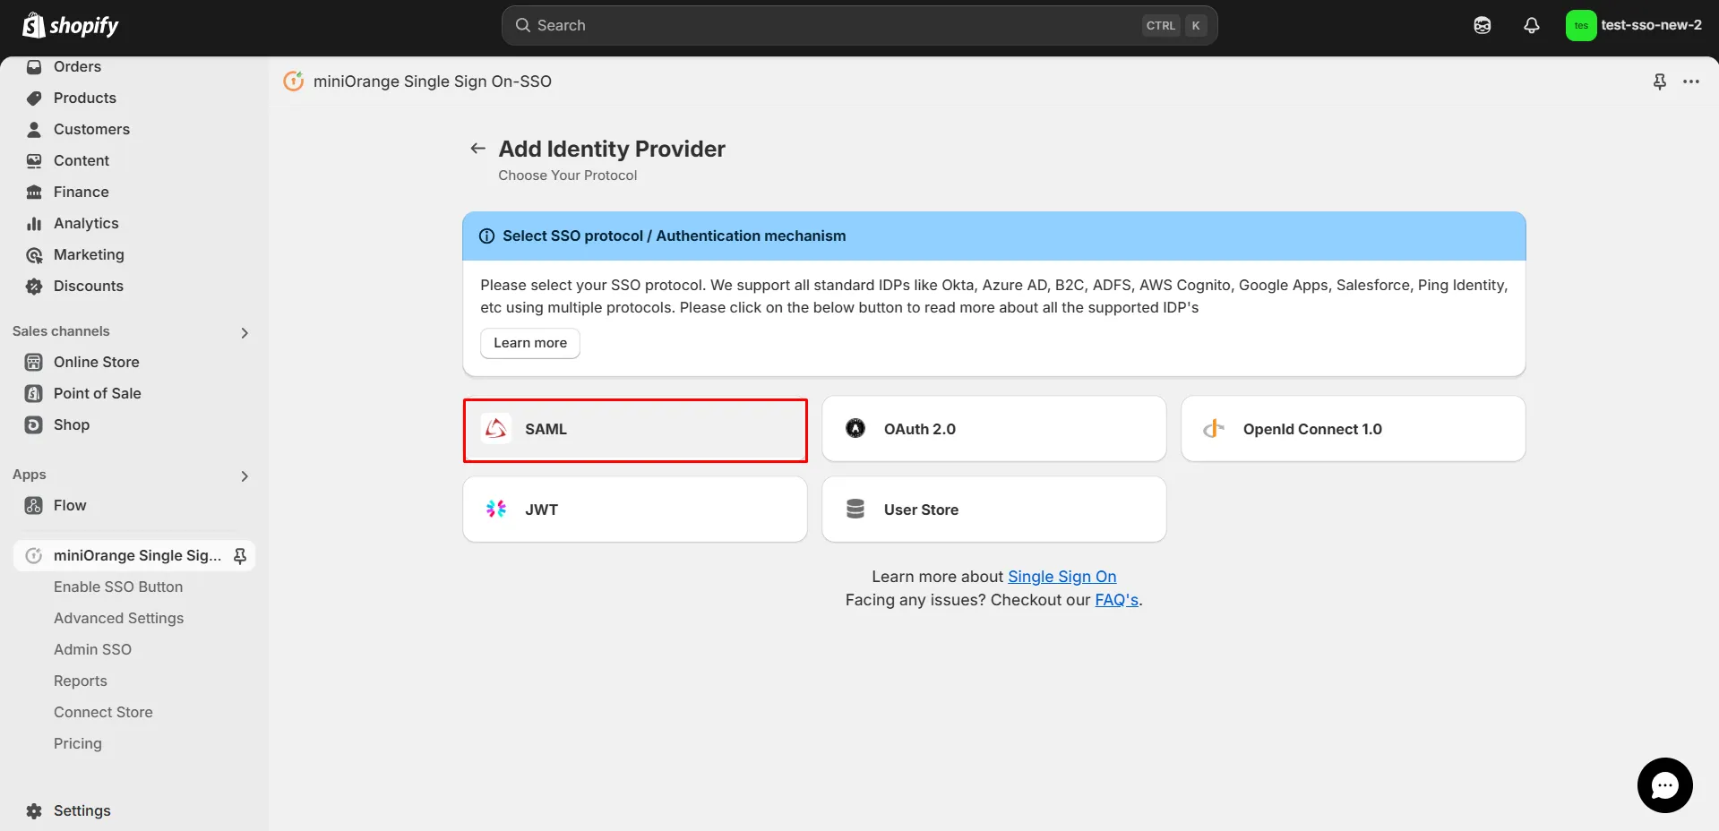Open Enable SSO Button menu item
The image size is (1719, 831).
coord(118,587)
